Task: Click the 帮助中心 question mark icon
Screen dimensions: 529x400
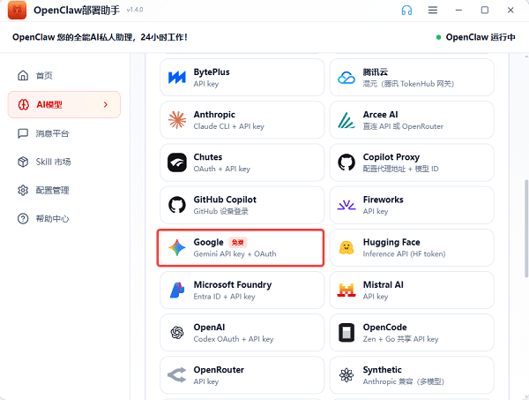Action: tap(23, 219)
